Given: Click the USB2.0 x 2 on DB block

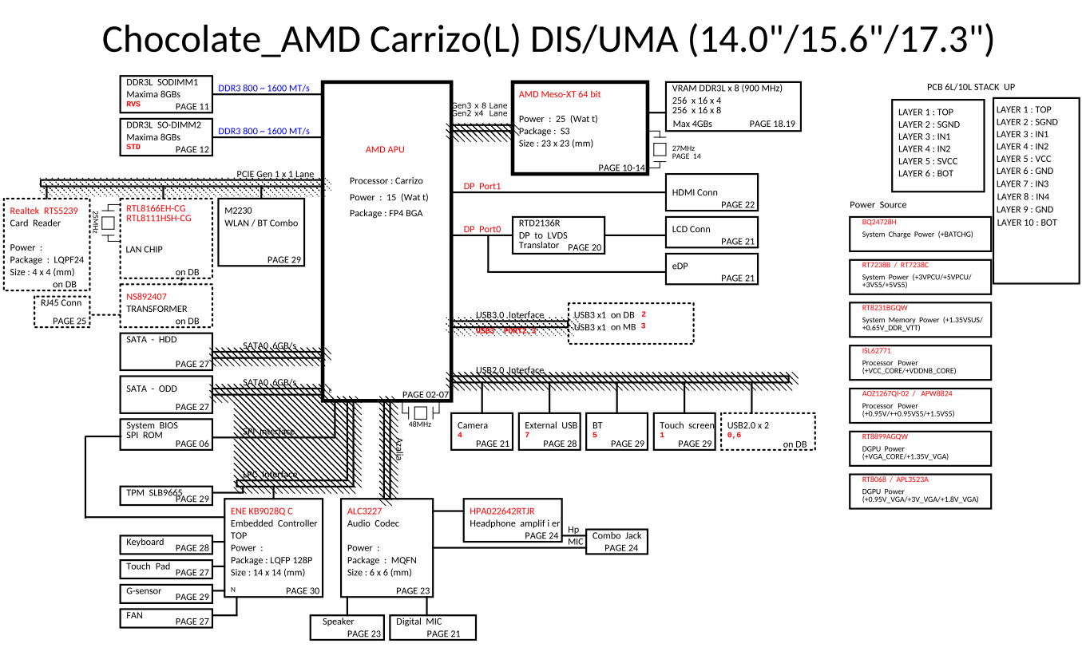Looking at the screenshot, I should (x=768, y=432).
